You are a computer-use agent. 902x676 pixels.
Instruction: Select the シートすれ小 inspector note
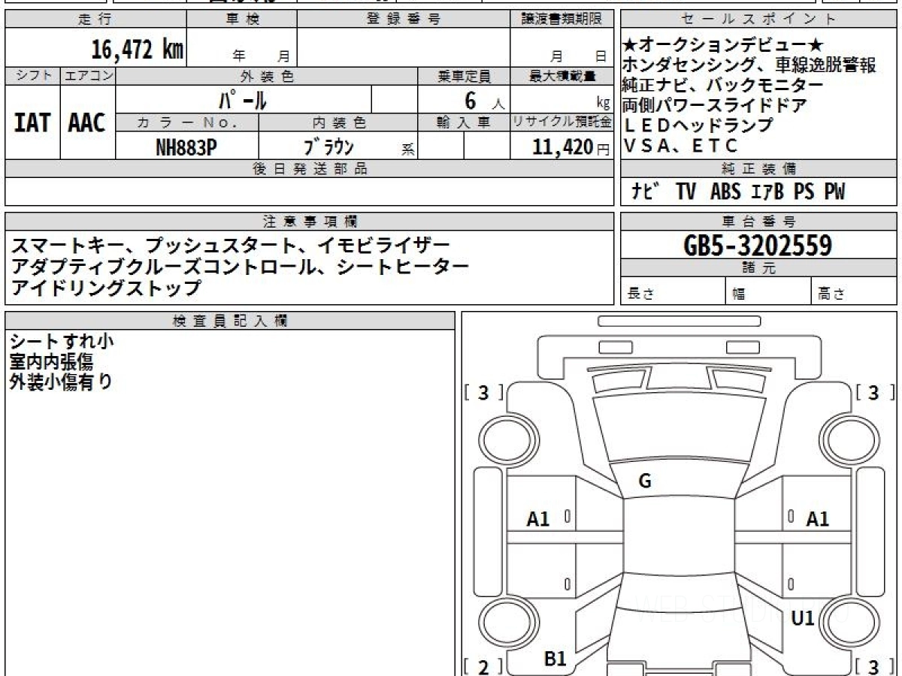pyautogui.click(x=62, y=341)
